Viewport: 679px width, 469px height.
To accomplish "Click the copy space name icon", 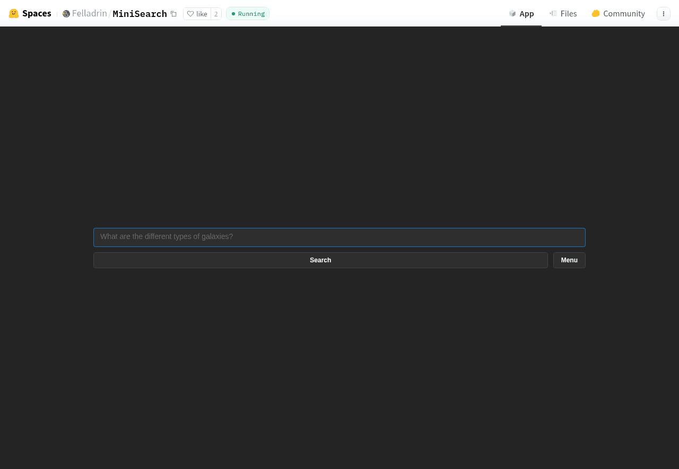I will tap(173, 13).
